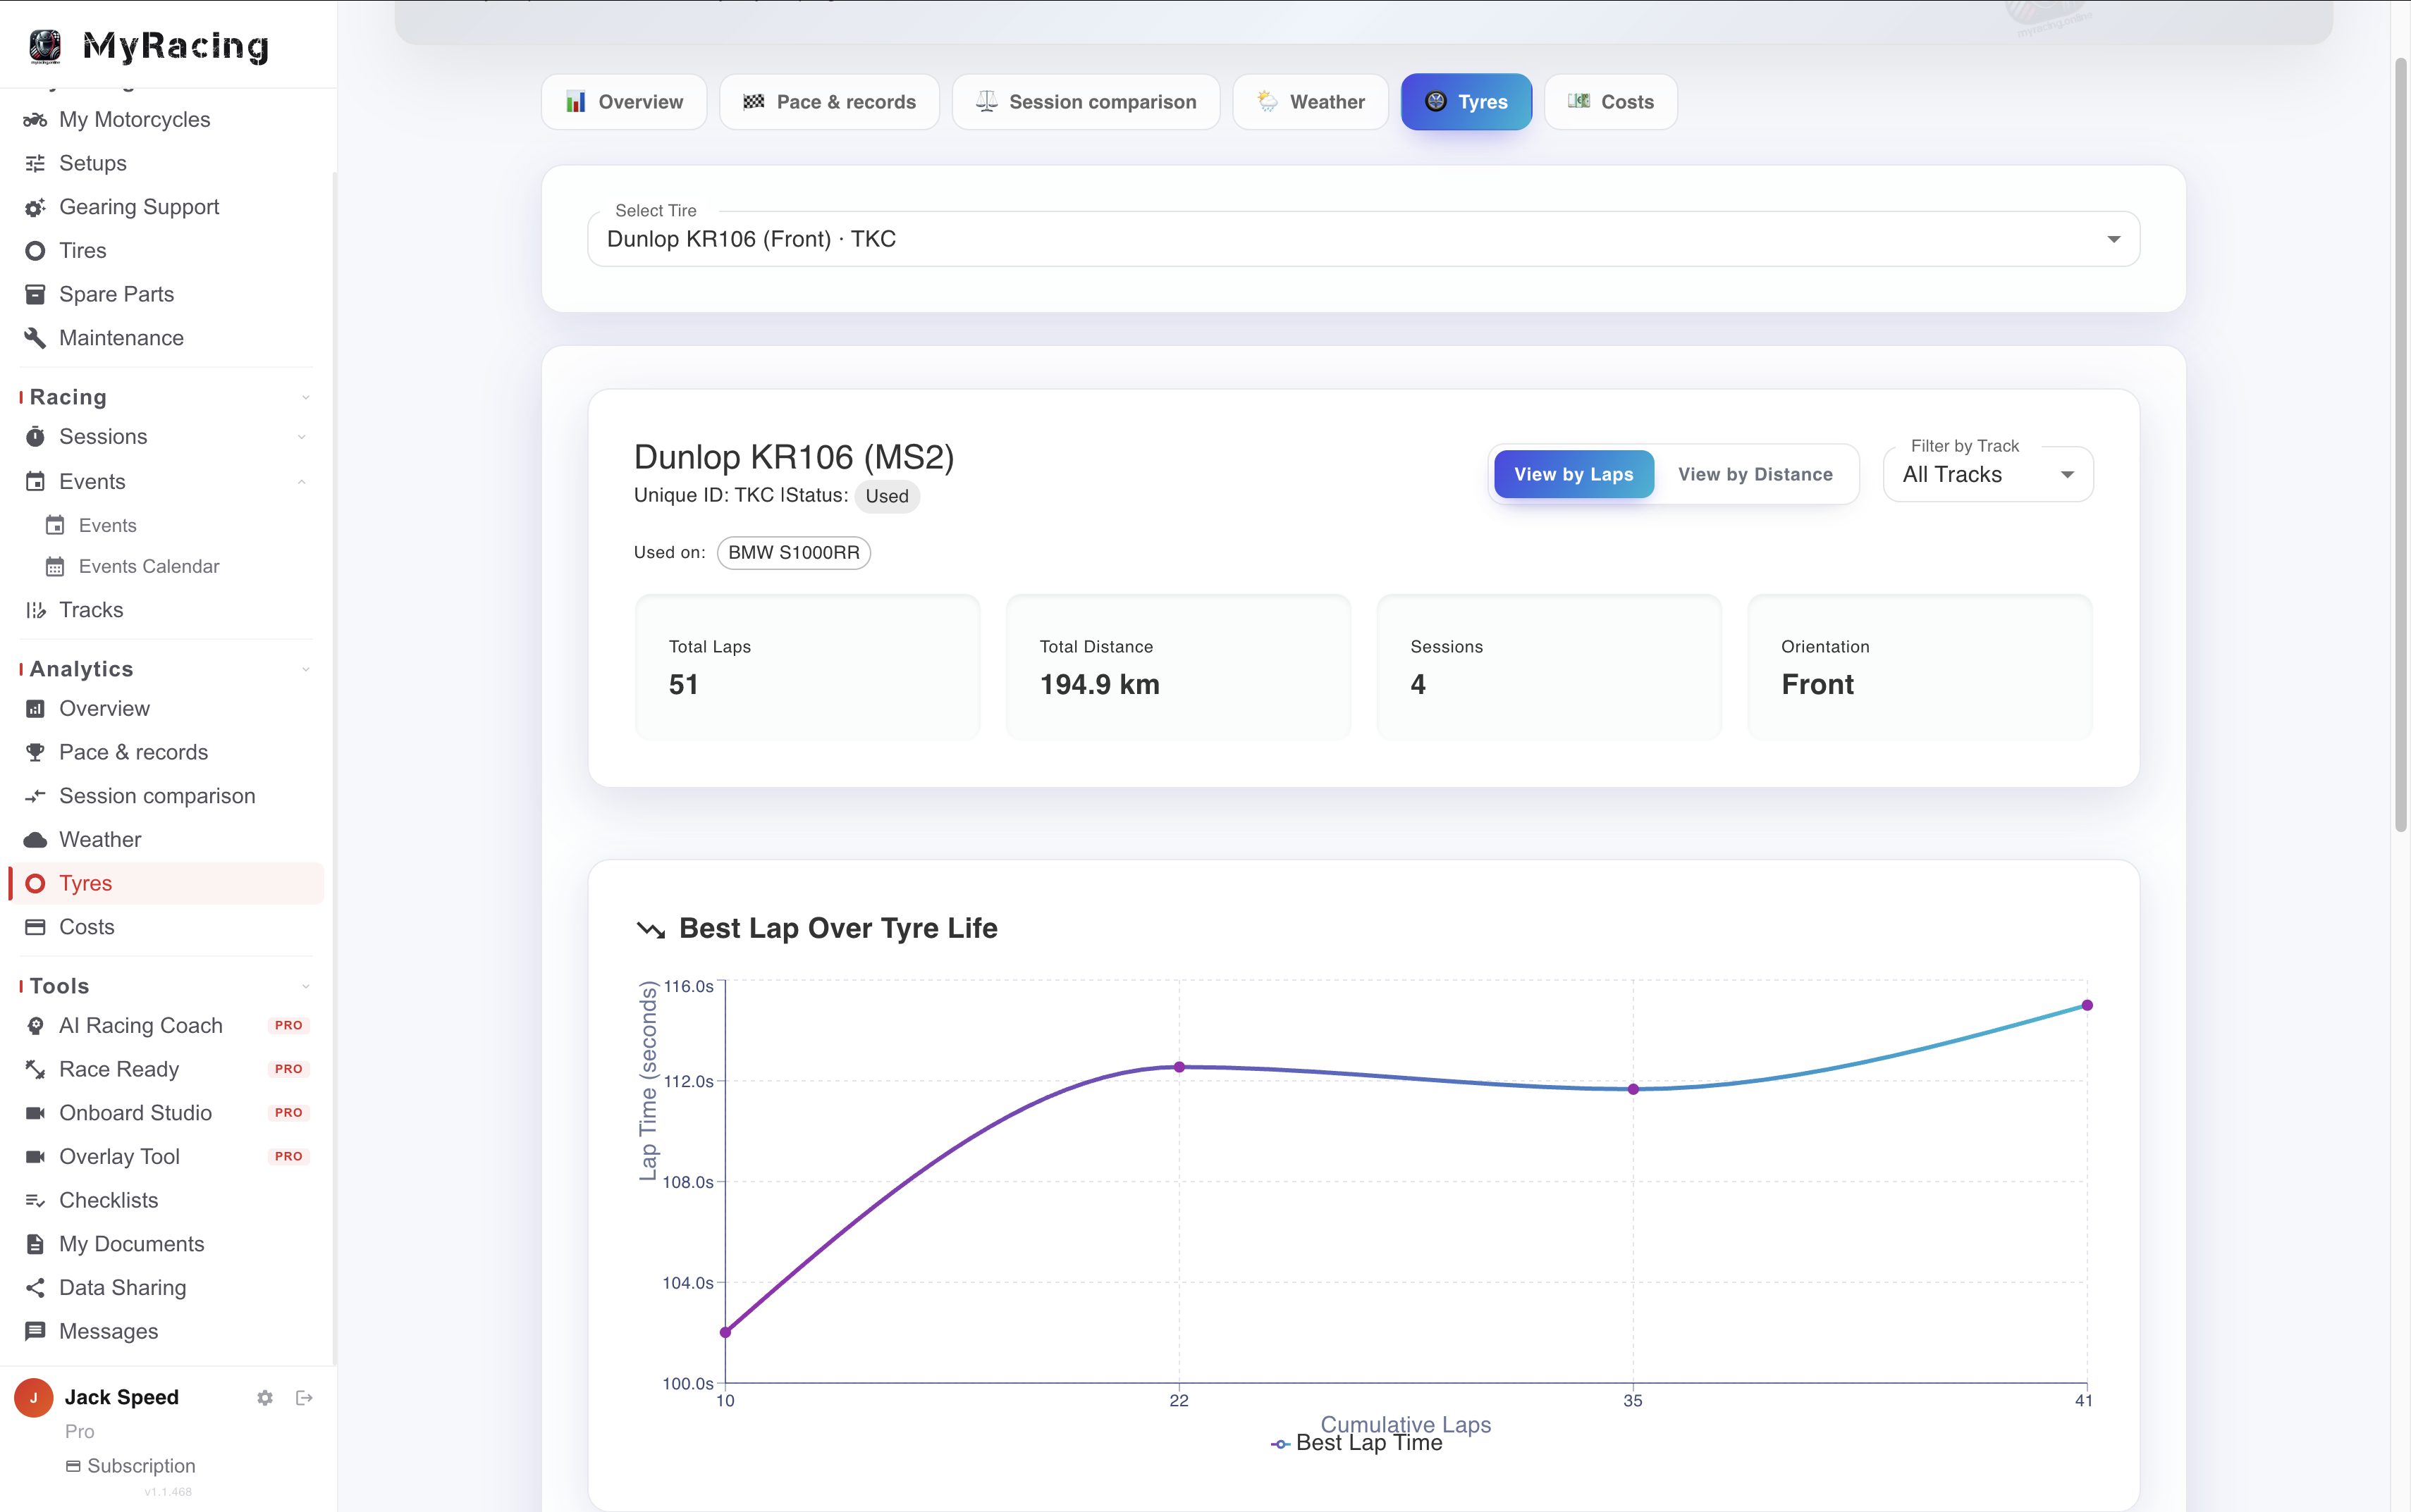Switch to View by Laps mode
2411x1512 pixels.
coord(1573,474)
